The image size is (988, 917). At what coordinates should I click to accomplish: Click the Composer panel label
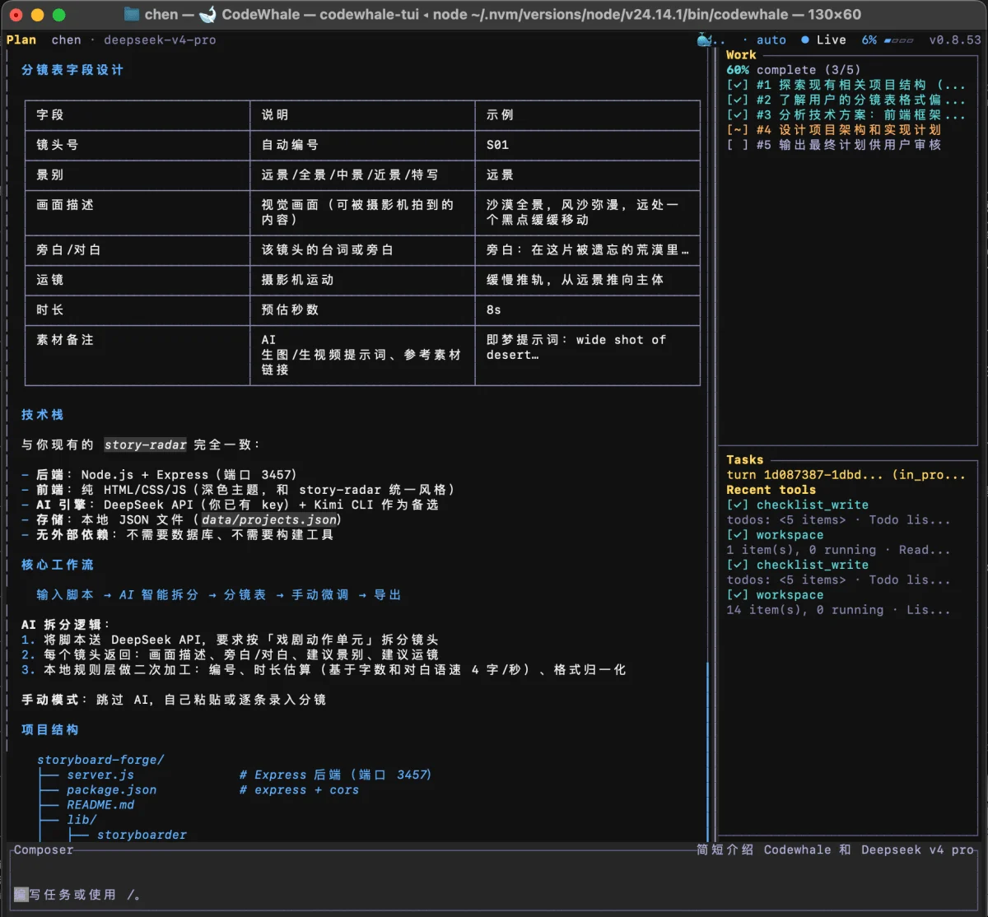pyautogui.click(x=44, y=850)
